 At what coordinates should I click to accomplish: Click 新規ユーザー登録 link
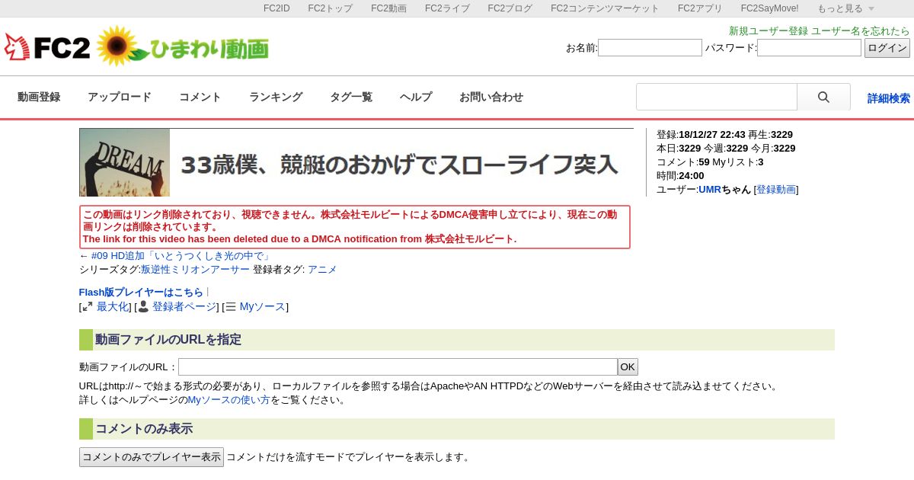point(769,31)
